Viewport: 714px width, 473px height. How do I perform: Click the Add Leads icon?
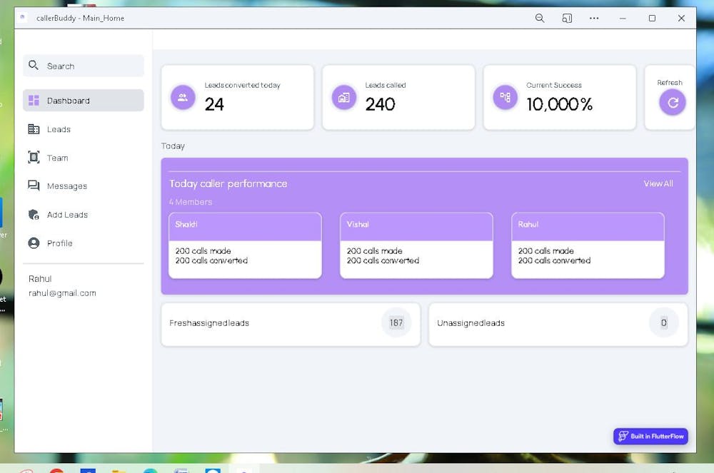click(x=34, y=214)
